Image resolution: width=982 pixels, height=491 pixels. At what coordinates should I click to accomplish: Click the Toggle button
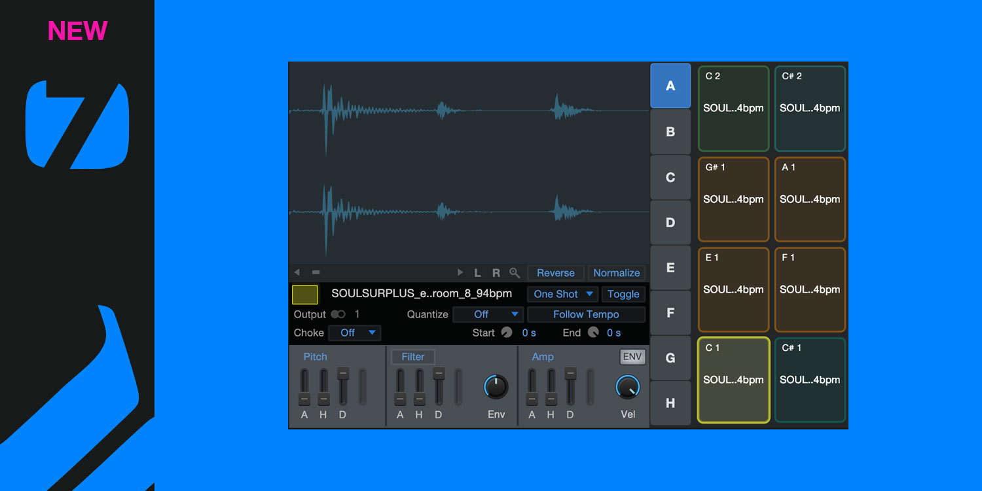[x=623, y=295]
